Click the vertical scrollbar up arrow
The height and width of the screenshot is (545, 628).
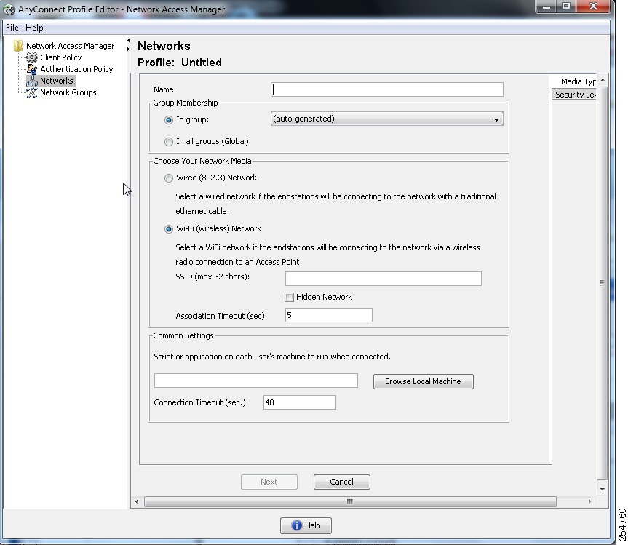(603, 81)
